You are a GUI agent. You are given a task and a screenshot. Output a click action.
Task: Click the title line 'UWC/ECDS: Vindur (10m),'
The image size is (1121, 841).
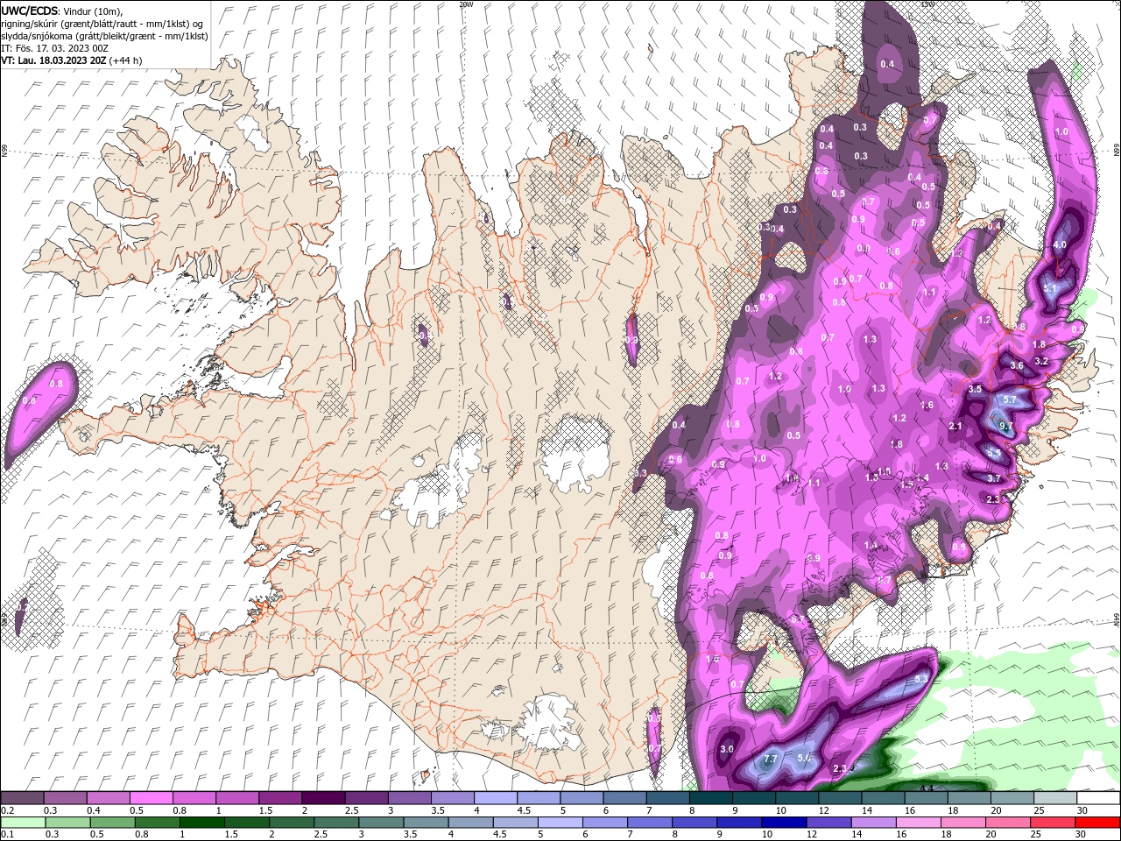click(62, 11)
